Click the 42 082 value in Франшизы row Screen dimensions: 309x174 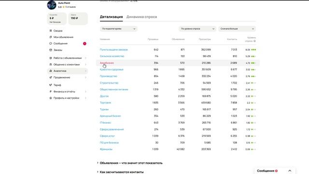[181, 149]
